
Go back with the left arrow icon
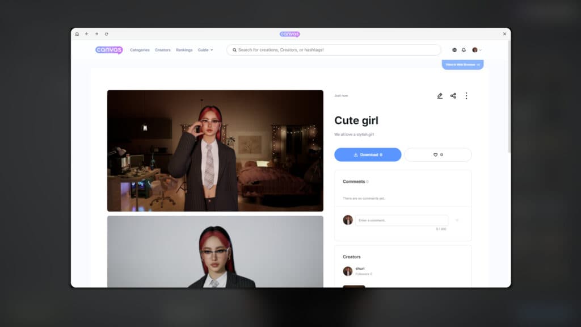(87, 34)
